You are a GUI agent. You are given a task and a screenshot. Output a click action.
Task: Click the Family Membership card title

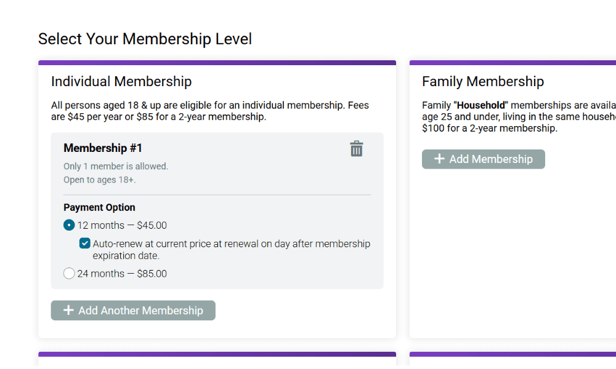click(483, 82)
